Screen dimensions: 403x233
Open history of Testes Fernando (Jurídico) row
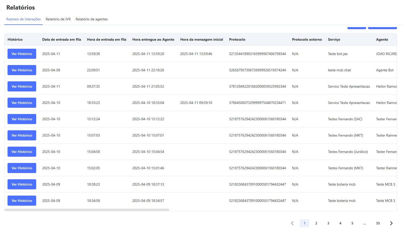(x=22, y=152)
